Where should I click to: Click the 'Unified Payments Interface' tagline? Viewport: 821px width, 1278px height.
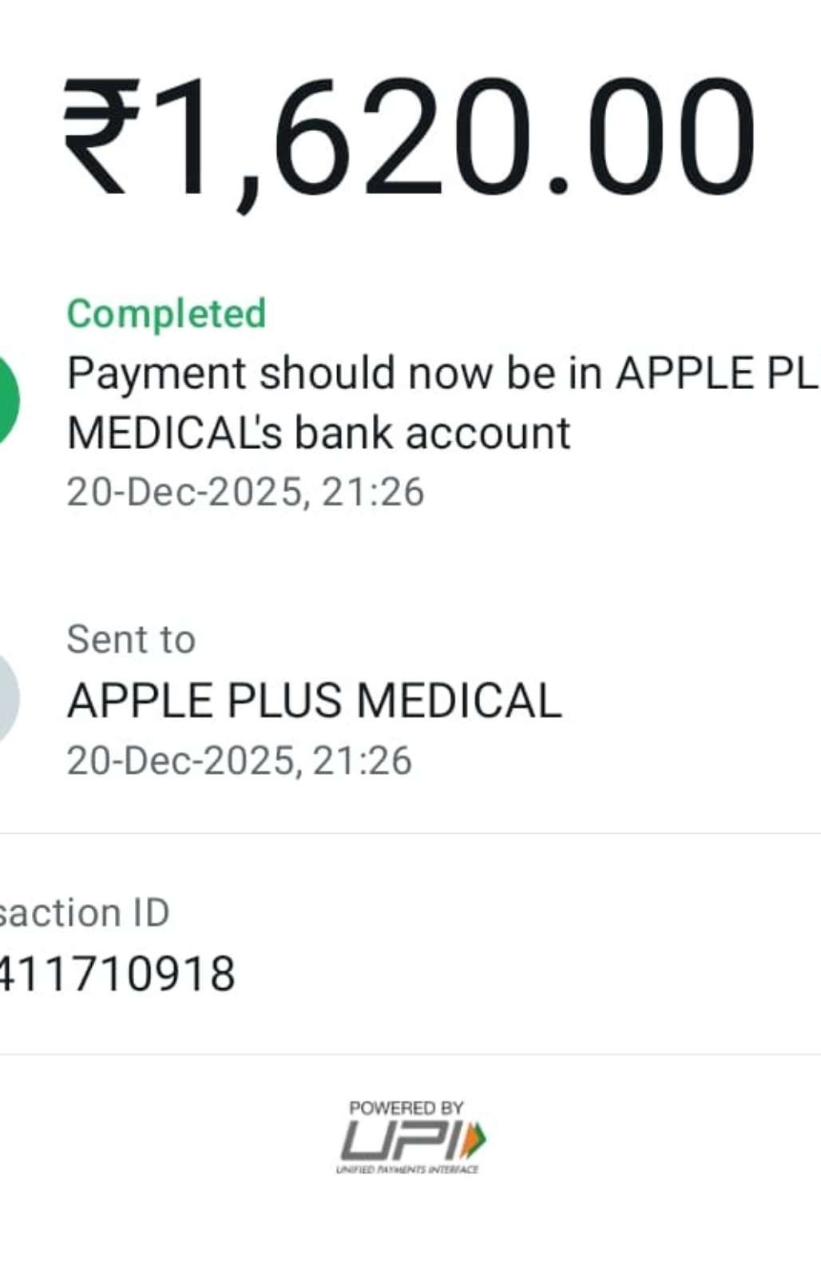(x=407, y=1169)
